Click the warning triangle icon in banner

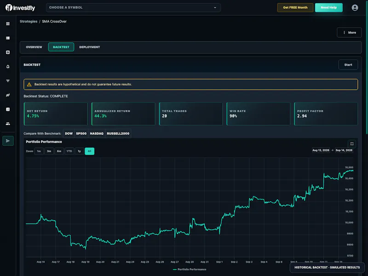[29, 85]
